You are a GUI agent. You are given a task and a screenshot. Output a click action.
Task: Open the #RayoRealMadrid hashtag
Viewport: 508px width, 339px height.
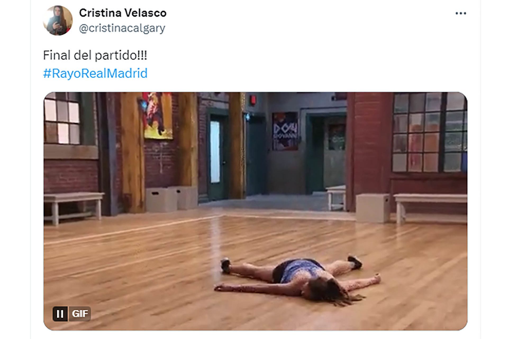click(95, 73)
